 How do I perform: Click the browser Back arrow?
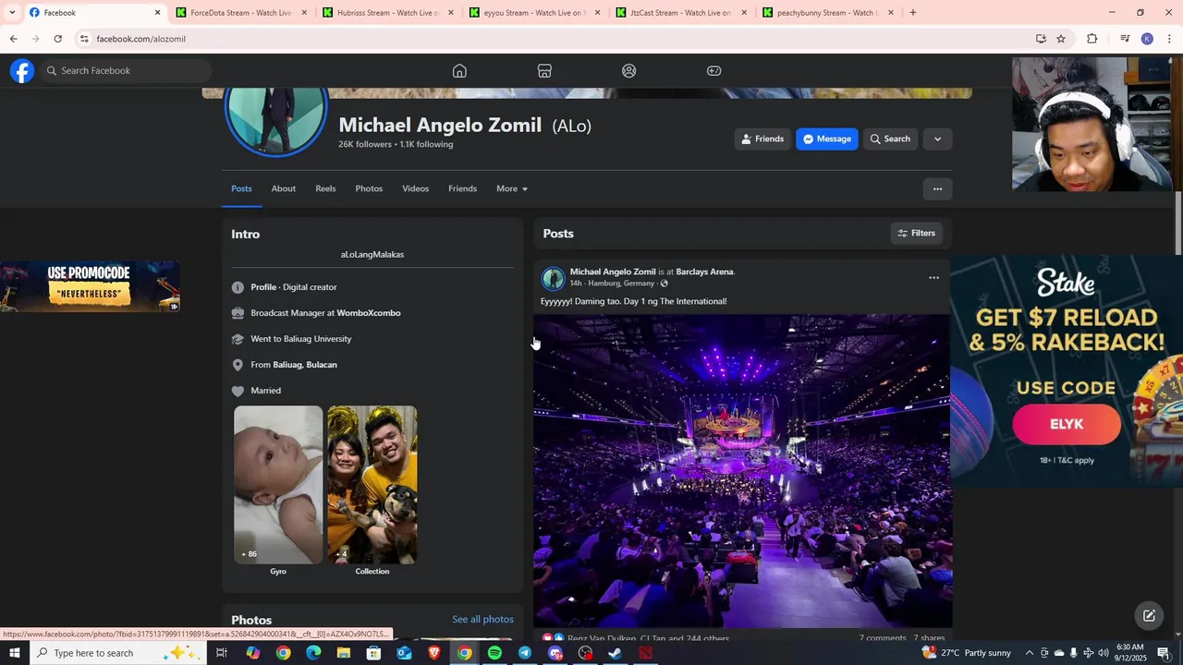pos(13,39)
